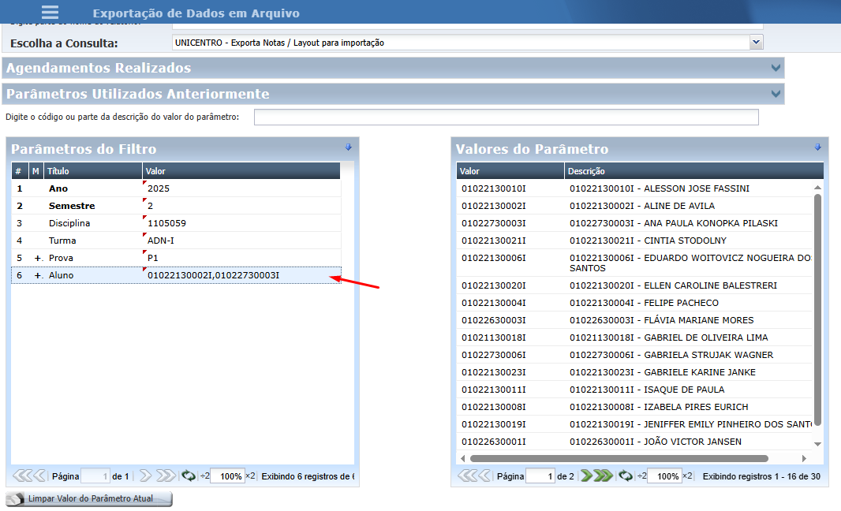841x511 pixels.
Task: Click the page number field in Valores do Parâmetro
Action: pyautogui.click(x=540, y=476)
